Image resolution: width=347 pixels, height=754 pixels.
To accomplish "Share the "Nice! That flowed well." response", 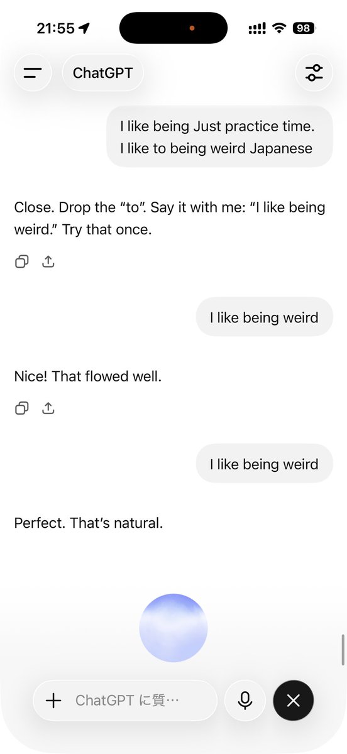I will (x=48, y=408).
